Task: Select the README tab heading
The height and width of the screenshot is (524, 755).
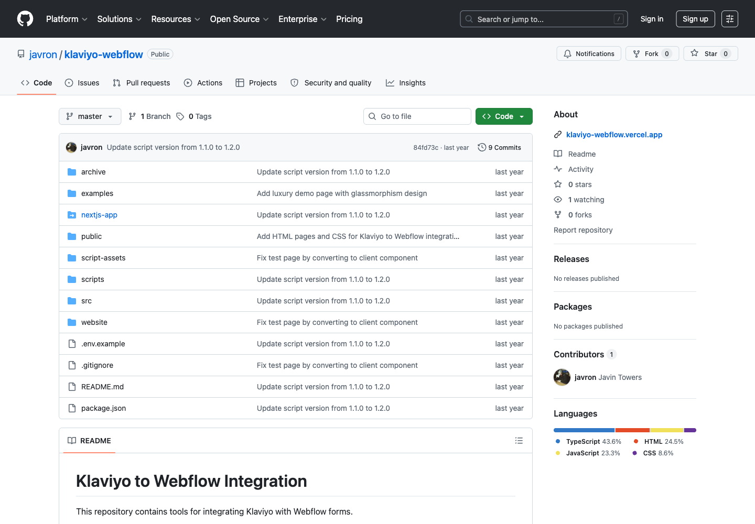Action: point(89,441)
